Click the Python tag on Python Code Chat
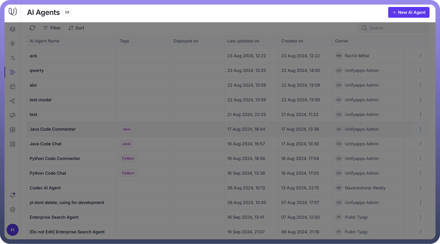This screenshot has width=440, height=244. 128,173
